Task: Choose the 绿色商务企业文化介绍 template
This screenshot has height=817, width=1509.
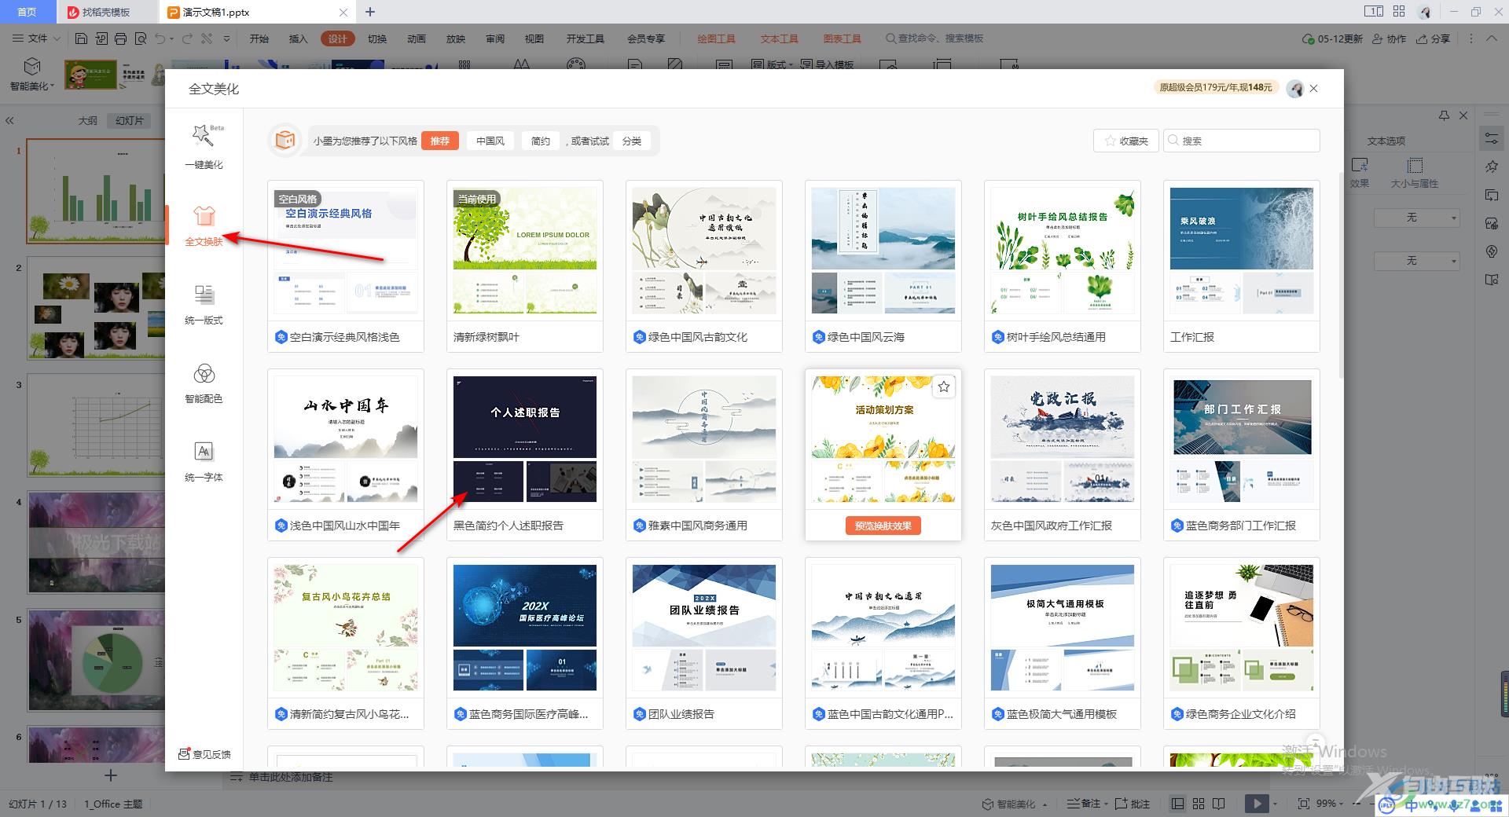Action: pyautogui.click(x=1242, y=643)
